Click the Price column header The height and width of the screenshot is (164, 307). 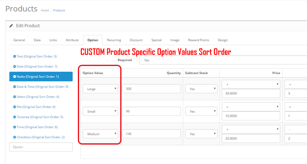tap(276, 73)
